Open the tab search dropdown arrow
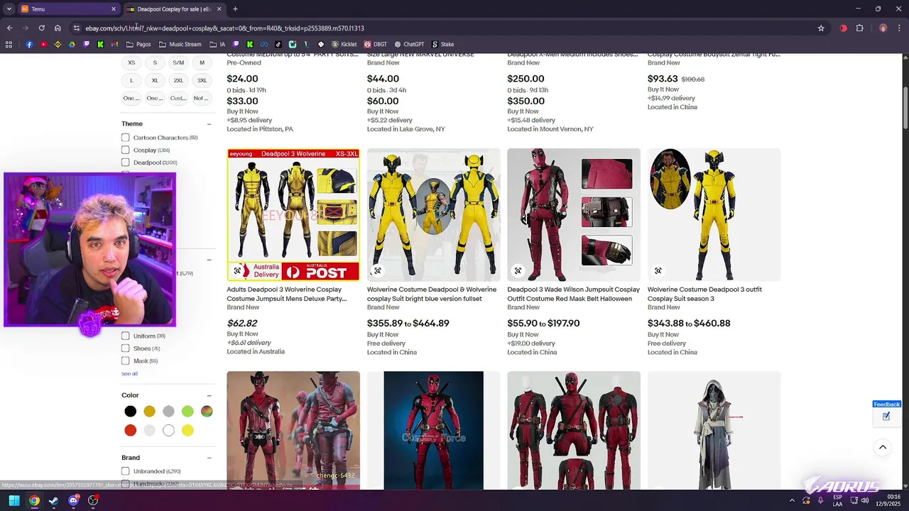Screen dimensions: 909x511 click(9, 9)
